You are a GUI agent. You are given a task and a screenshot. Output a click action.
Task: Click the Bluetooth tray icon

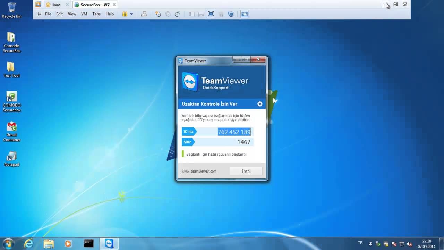370,244
